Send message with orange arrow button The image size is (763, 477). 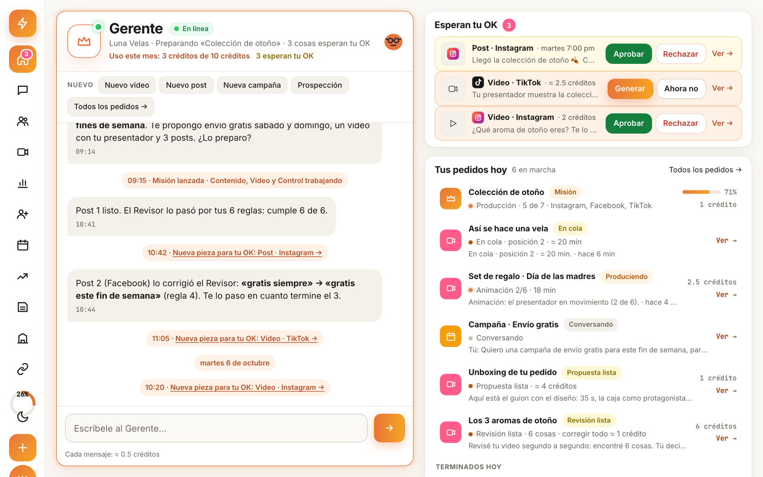pos(389,428)
